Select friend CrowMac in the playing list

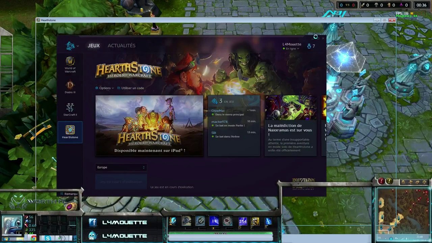point(234,112)
